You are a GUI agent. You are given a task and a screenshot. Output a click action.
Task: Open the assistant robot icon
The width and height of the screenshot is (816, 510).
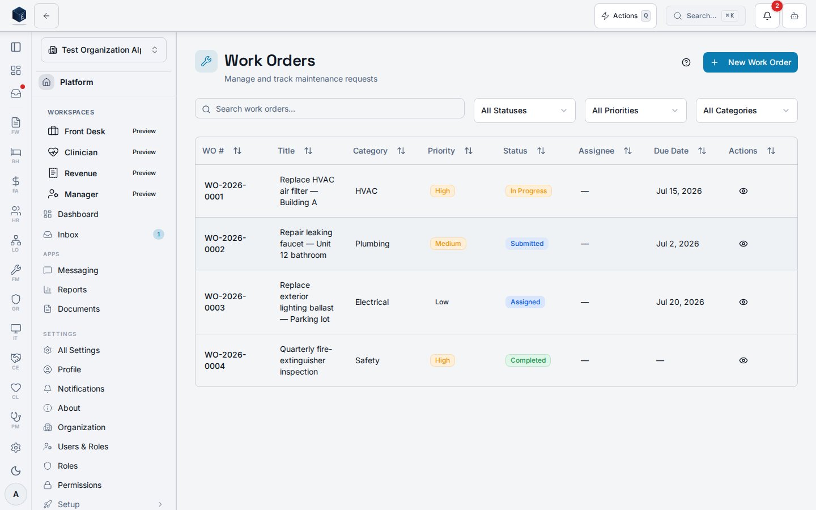click(794, 16)
